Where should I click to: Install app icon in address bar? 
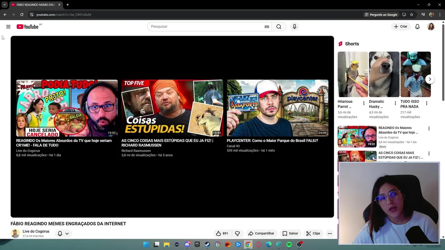click(x=404, y=15)
